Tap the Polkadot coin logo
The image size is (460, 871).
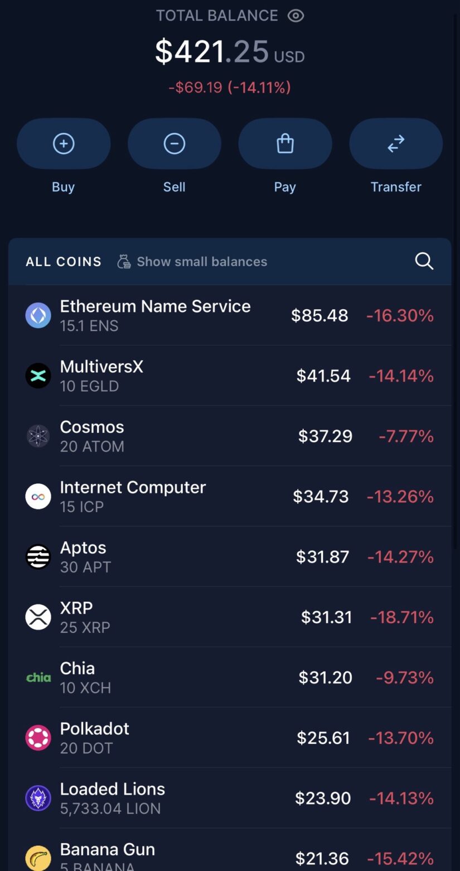38,737
